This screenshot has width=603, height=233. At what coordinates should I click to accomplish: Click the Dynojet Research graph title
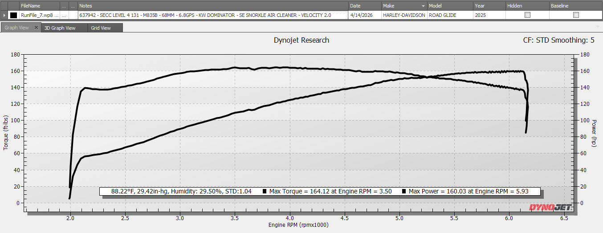click(x=301, y=40)
